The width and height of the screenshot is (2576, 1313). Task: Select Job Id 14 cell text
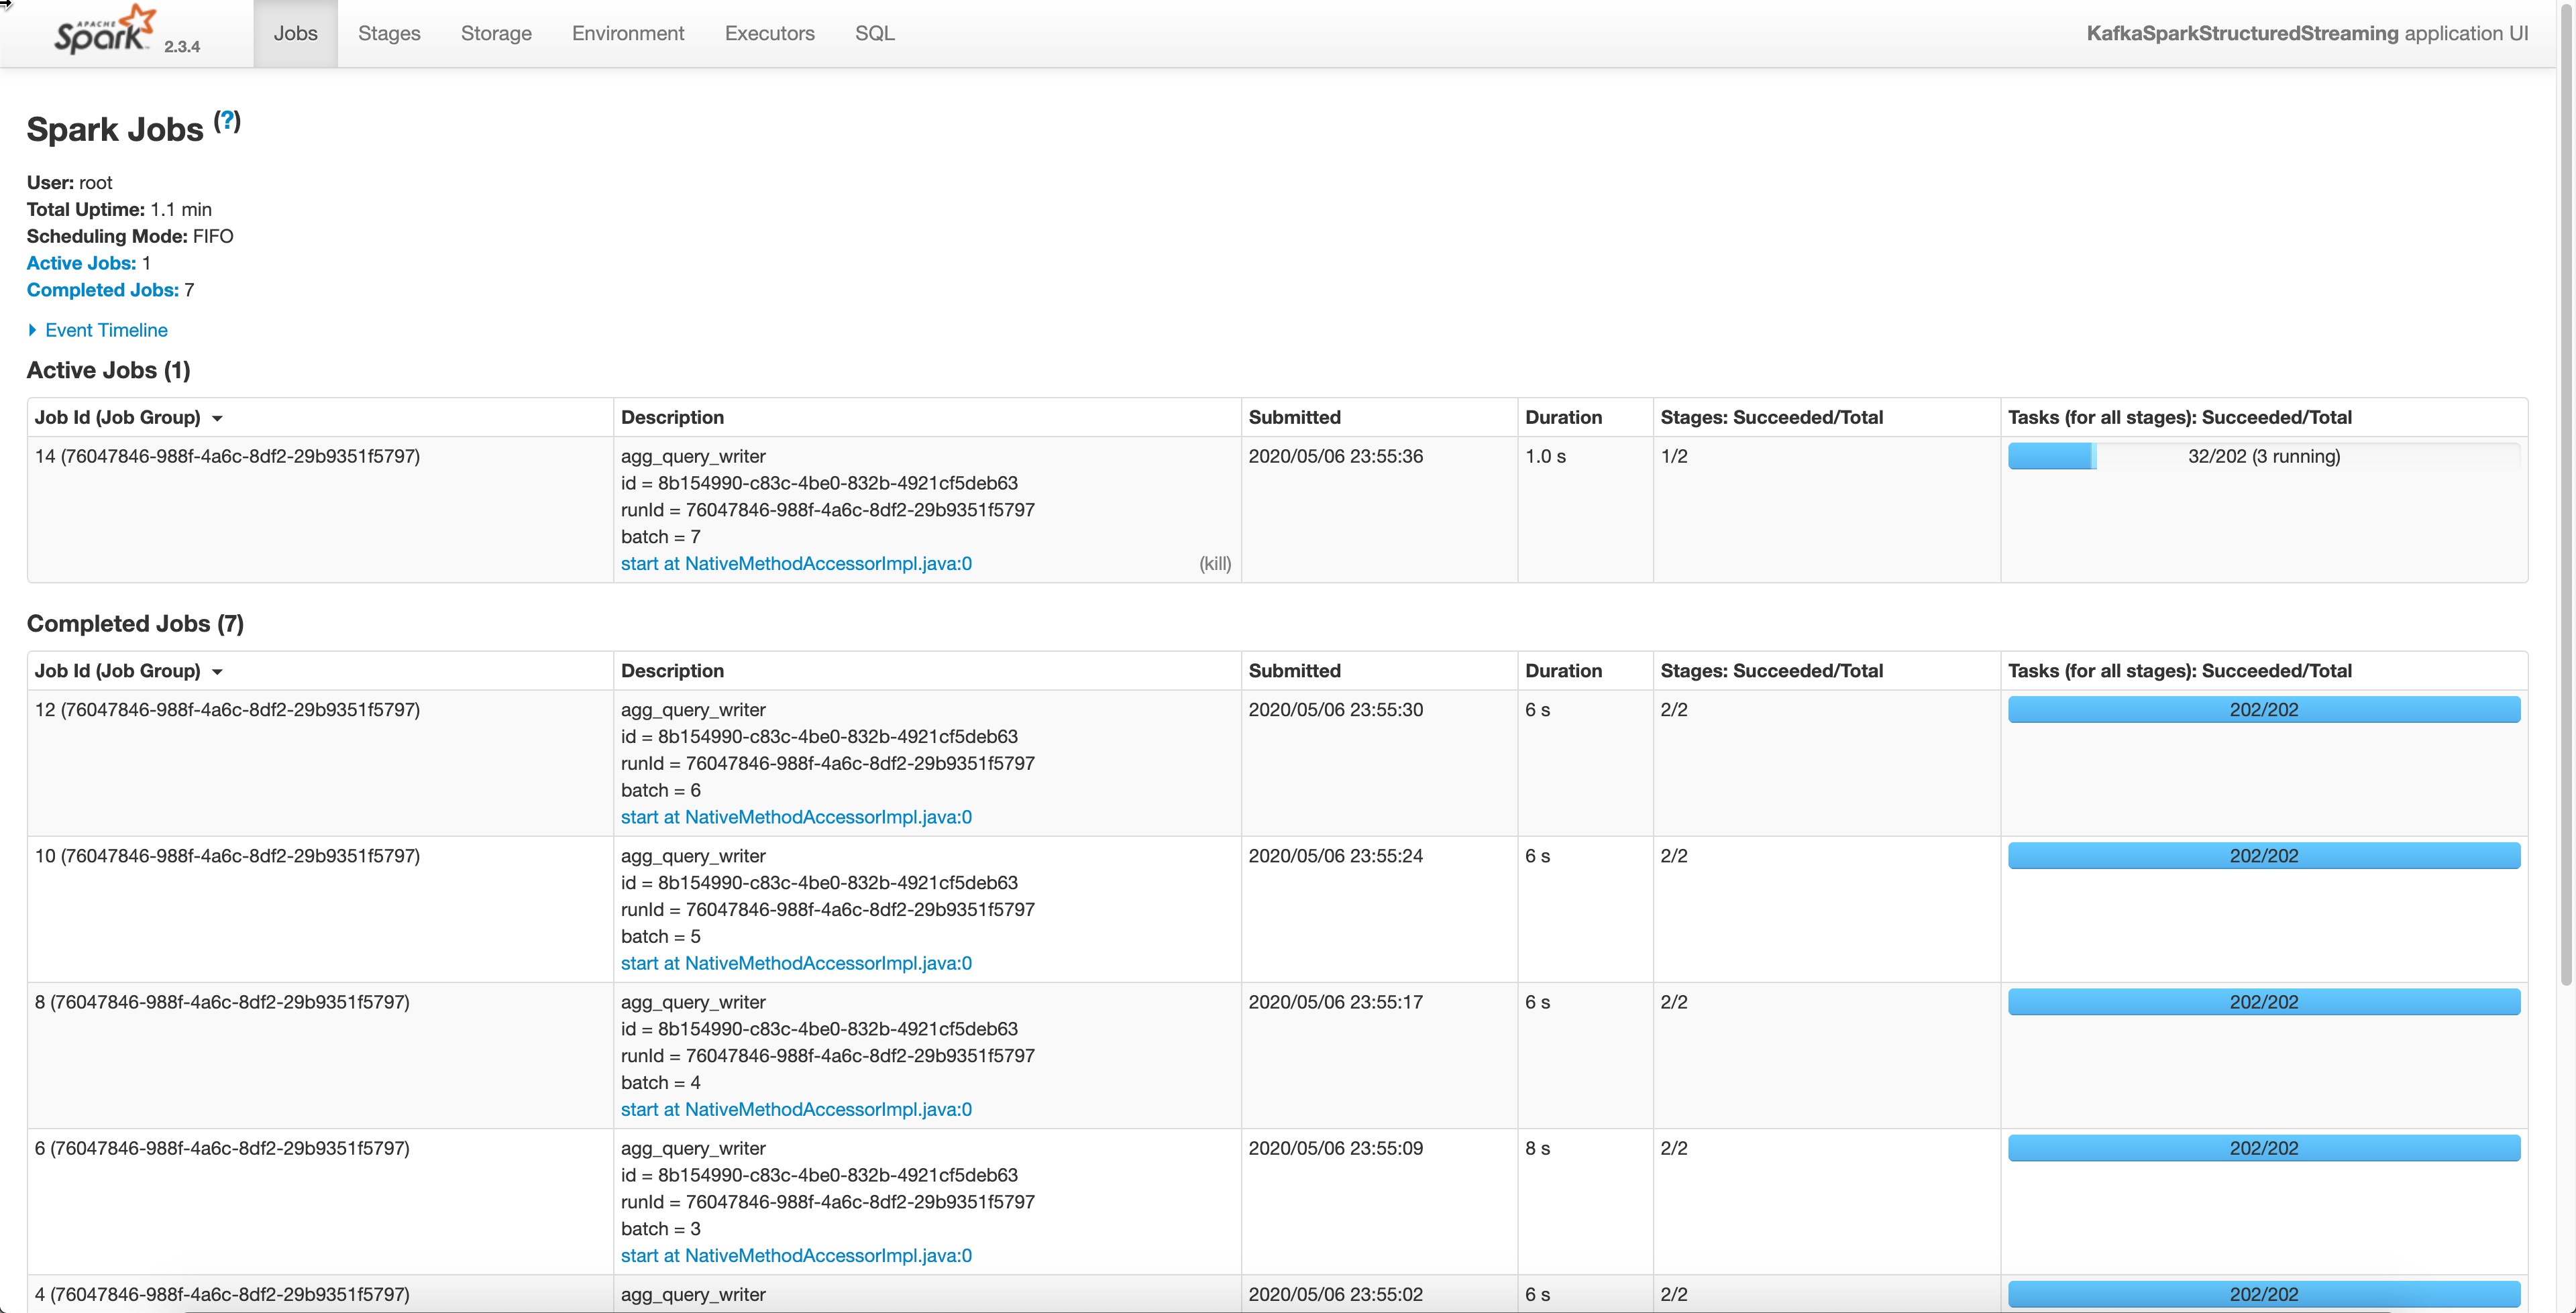tap(227, 456)
